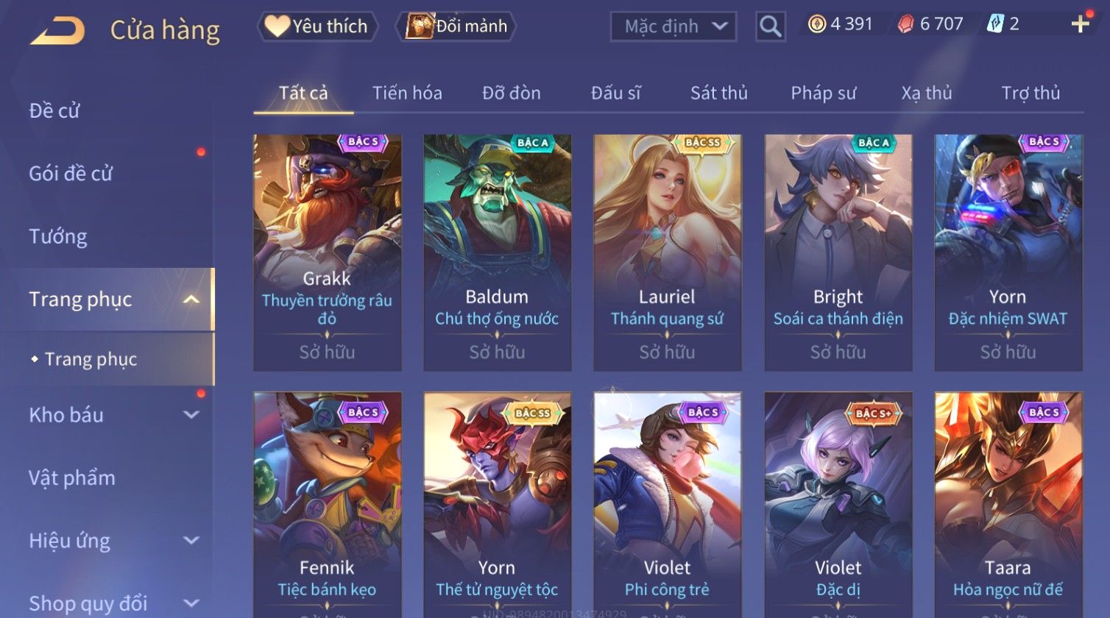Go to Tướng in the sidebar
1110x618 pixels.
click(58, 236)
